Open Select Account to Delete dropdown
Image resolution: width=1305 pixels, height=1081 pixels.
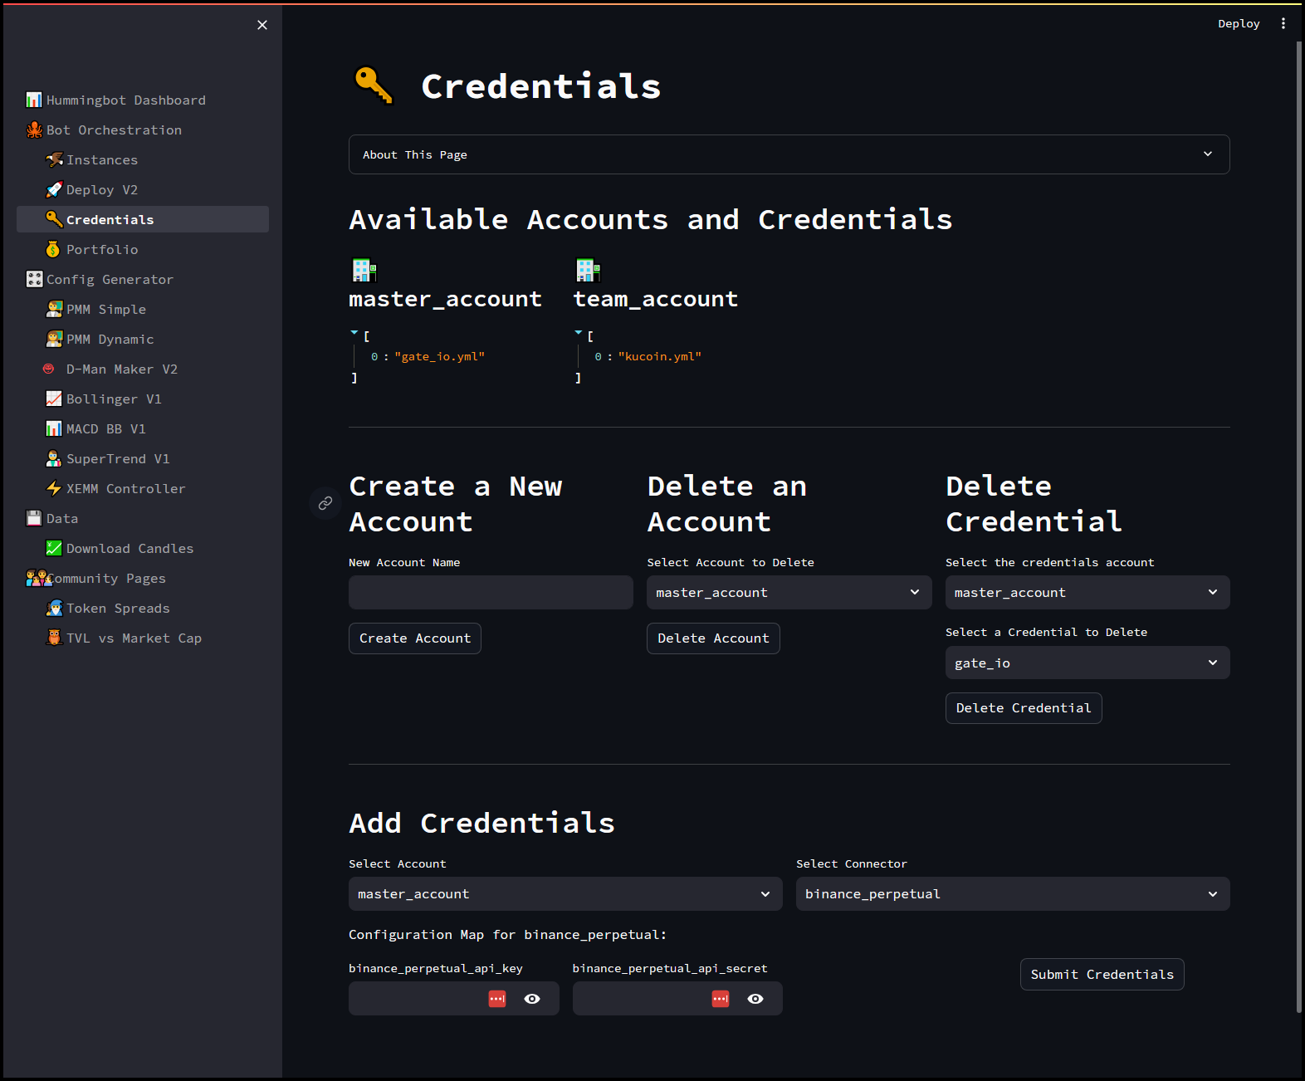[x=789, y=593]
